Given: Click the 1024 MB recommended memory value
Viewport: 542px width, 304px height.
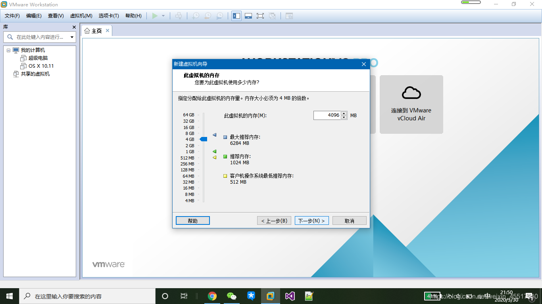Looking at the screenshot, I should (240, 163).
